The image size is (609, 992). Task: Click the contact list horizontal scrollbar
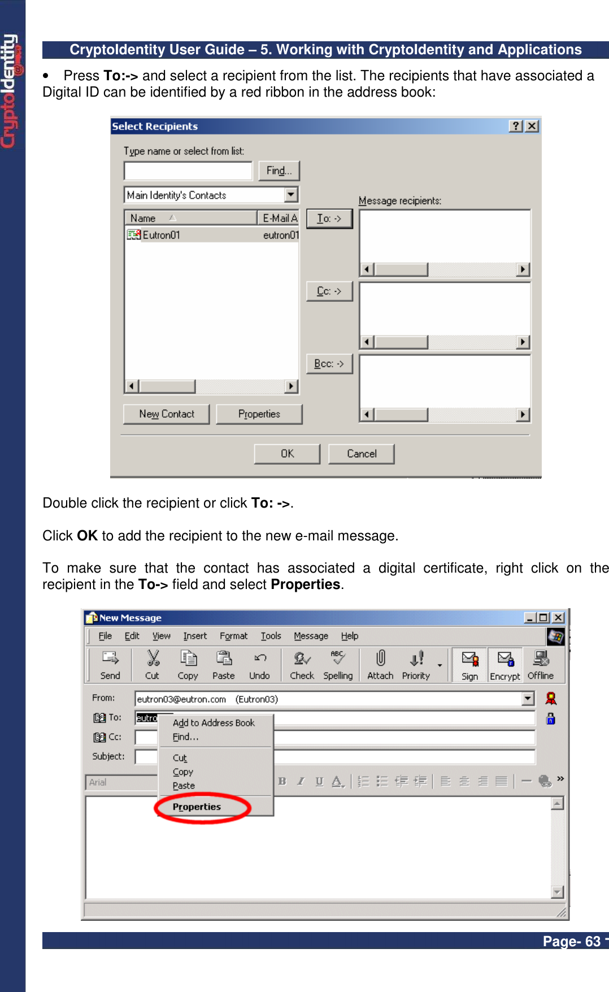point(211,386)
